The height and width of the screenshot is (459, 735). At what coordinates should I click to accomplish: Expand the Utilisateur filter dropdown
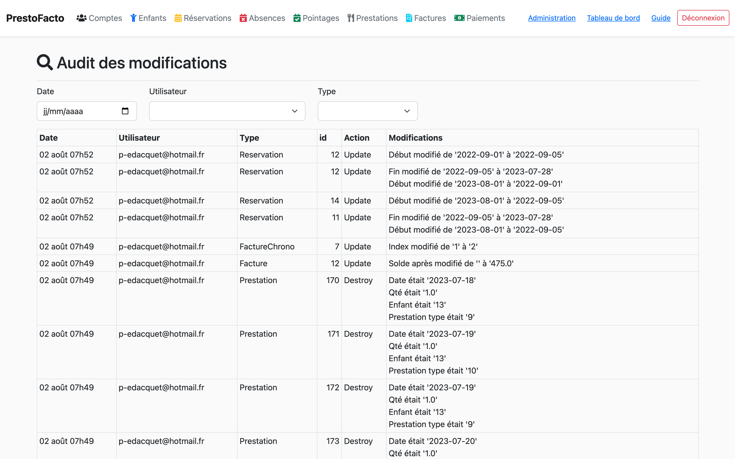point(227,111)
